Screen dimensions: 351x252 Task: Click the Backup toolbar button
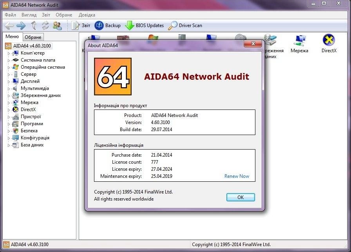(x=107, y=26)
